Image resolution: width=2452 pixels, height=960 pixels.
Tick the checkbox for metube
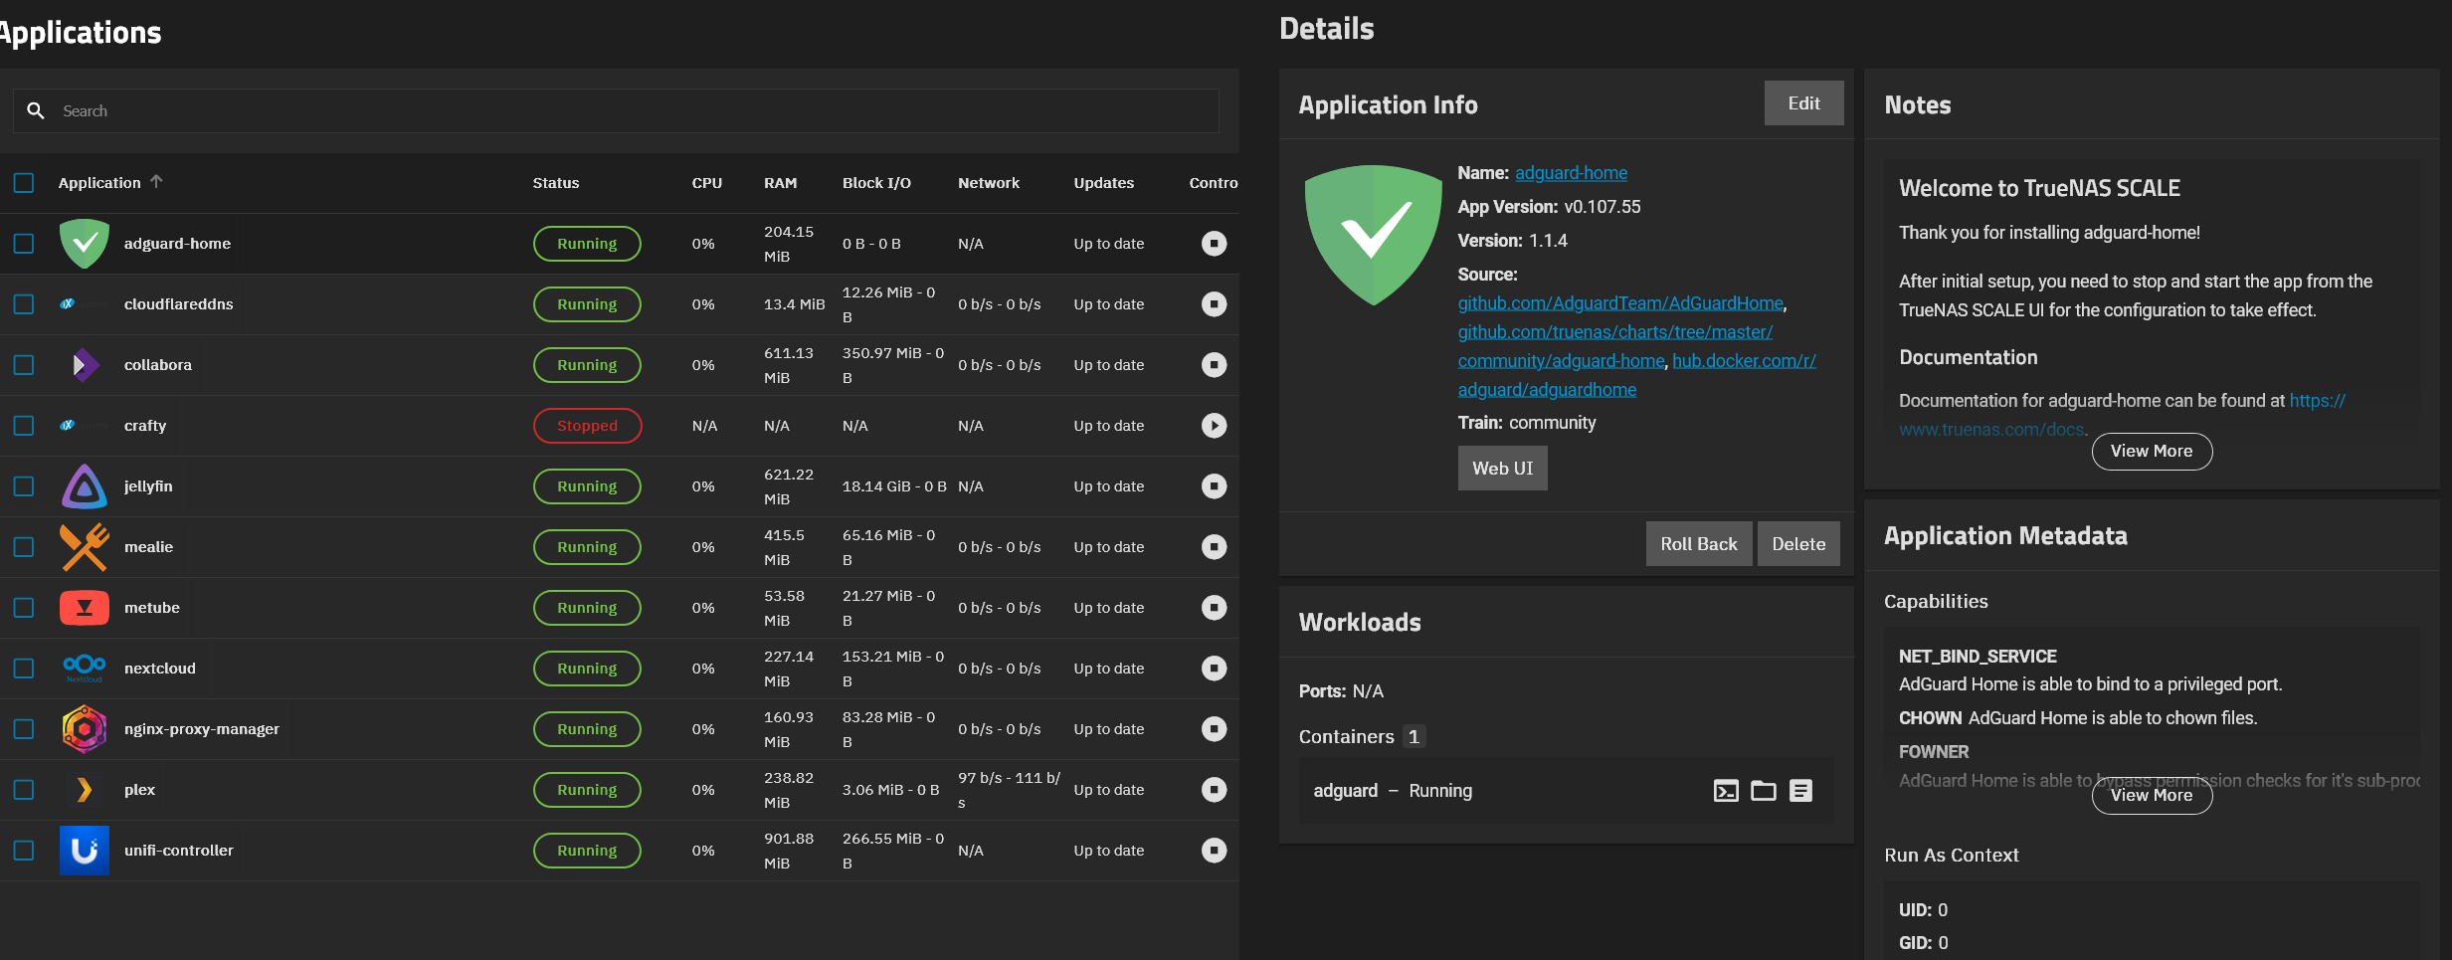[x=24, y=608]
